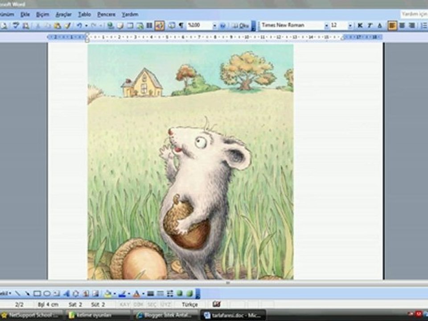
Task: Open the %200 zoom dropdown arrow
Action: click(214, 26)
